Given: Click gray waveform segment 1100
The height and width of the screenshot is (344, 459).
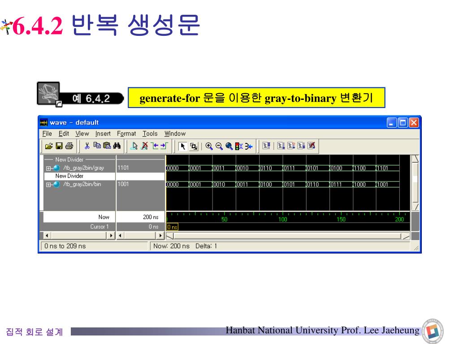Looking at the screenshot, I should click(364, 168).
